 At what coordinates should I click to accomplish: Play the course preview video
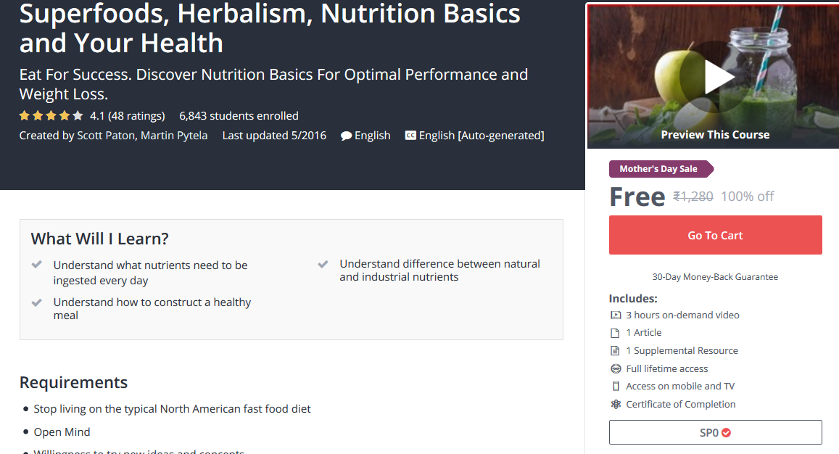[714, 77]
